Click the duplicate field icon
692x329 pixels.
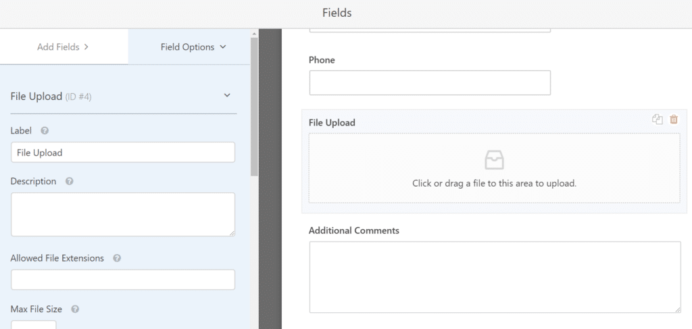(658, 119)
